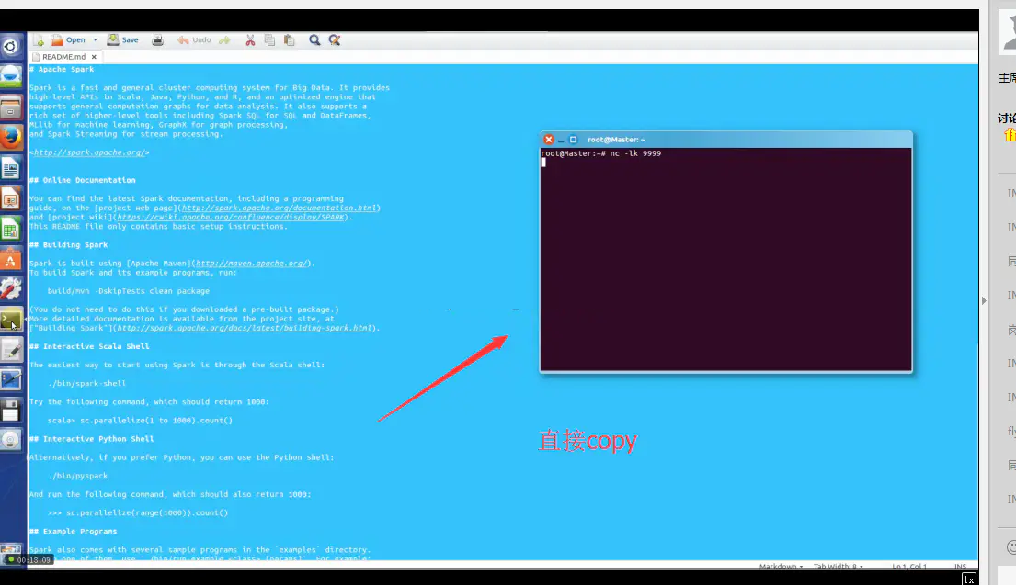Screen dimensions: 1016x585
Task: Maximize the root@Master terminal window
Action: [573, 139]
